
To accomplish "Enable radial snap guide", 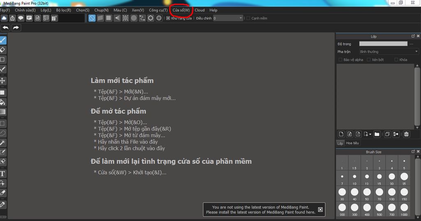I will tap(125, 18).
